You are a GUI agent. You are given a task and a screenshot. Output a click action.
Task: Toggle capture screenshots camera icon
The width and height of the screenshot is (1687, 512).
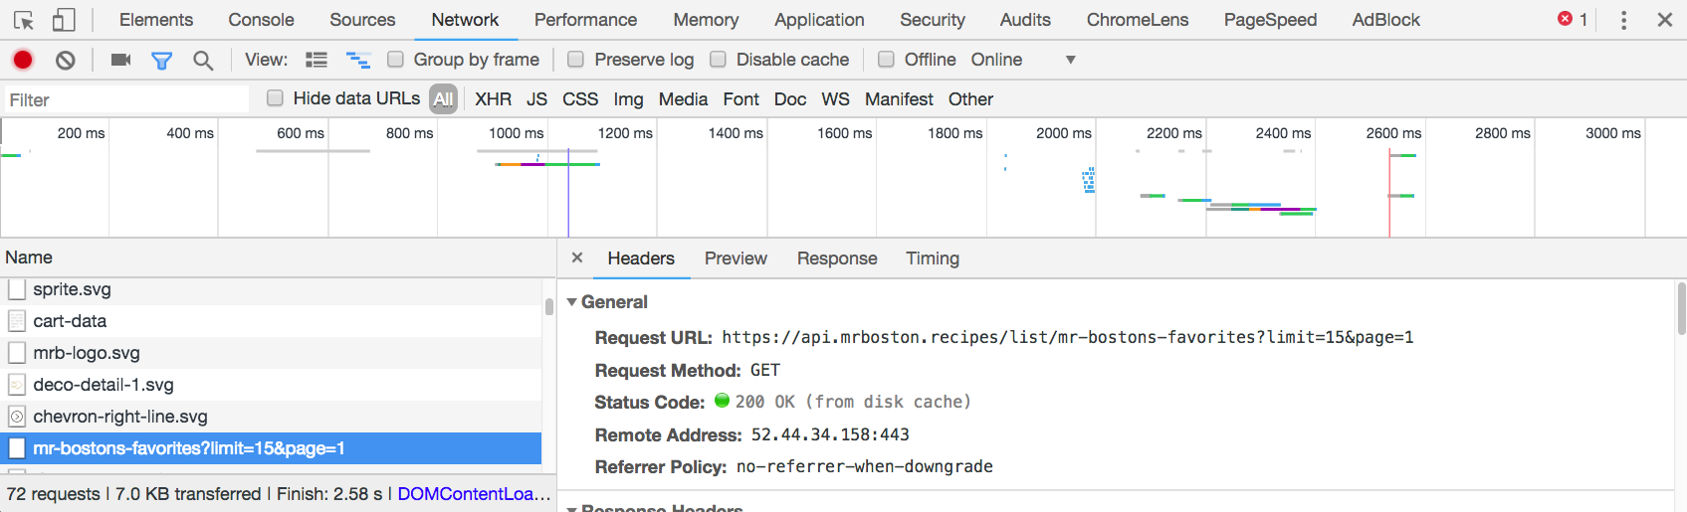point(120,60)
